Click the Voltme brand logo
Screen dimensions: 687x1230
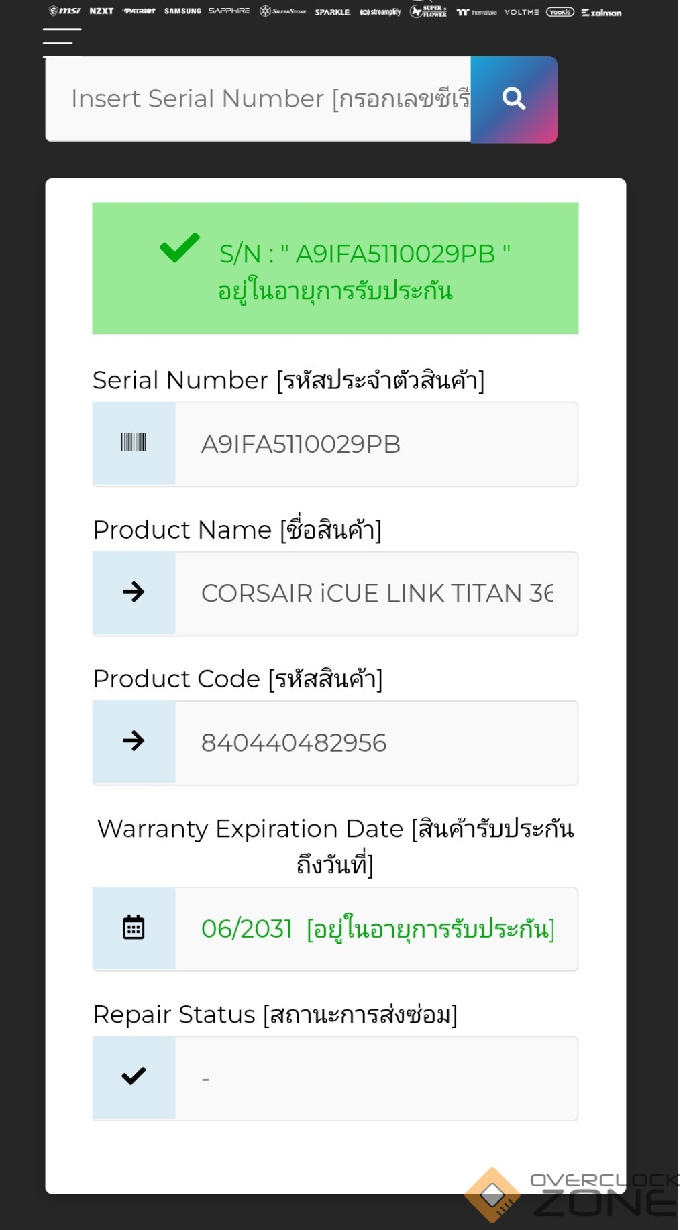[521, 12]
